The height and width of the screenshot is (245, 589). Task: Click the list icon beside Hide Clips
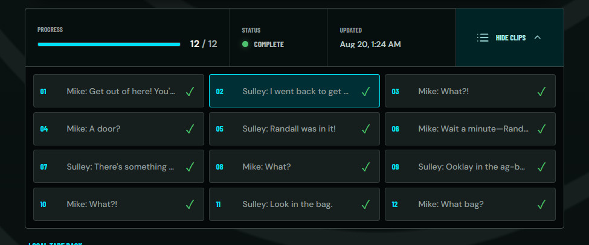click(483, 37)
